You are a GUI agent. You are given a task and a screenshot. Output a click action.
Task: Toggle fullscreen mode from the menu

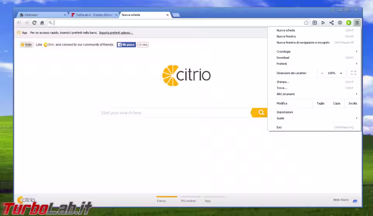click(354, 73)
